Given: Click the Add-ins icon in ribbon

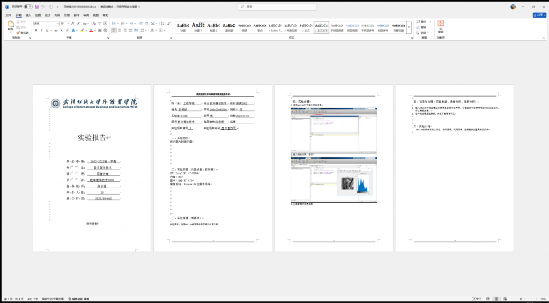Looking at the screenshot, I should click(441, 27).
